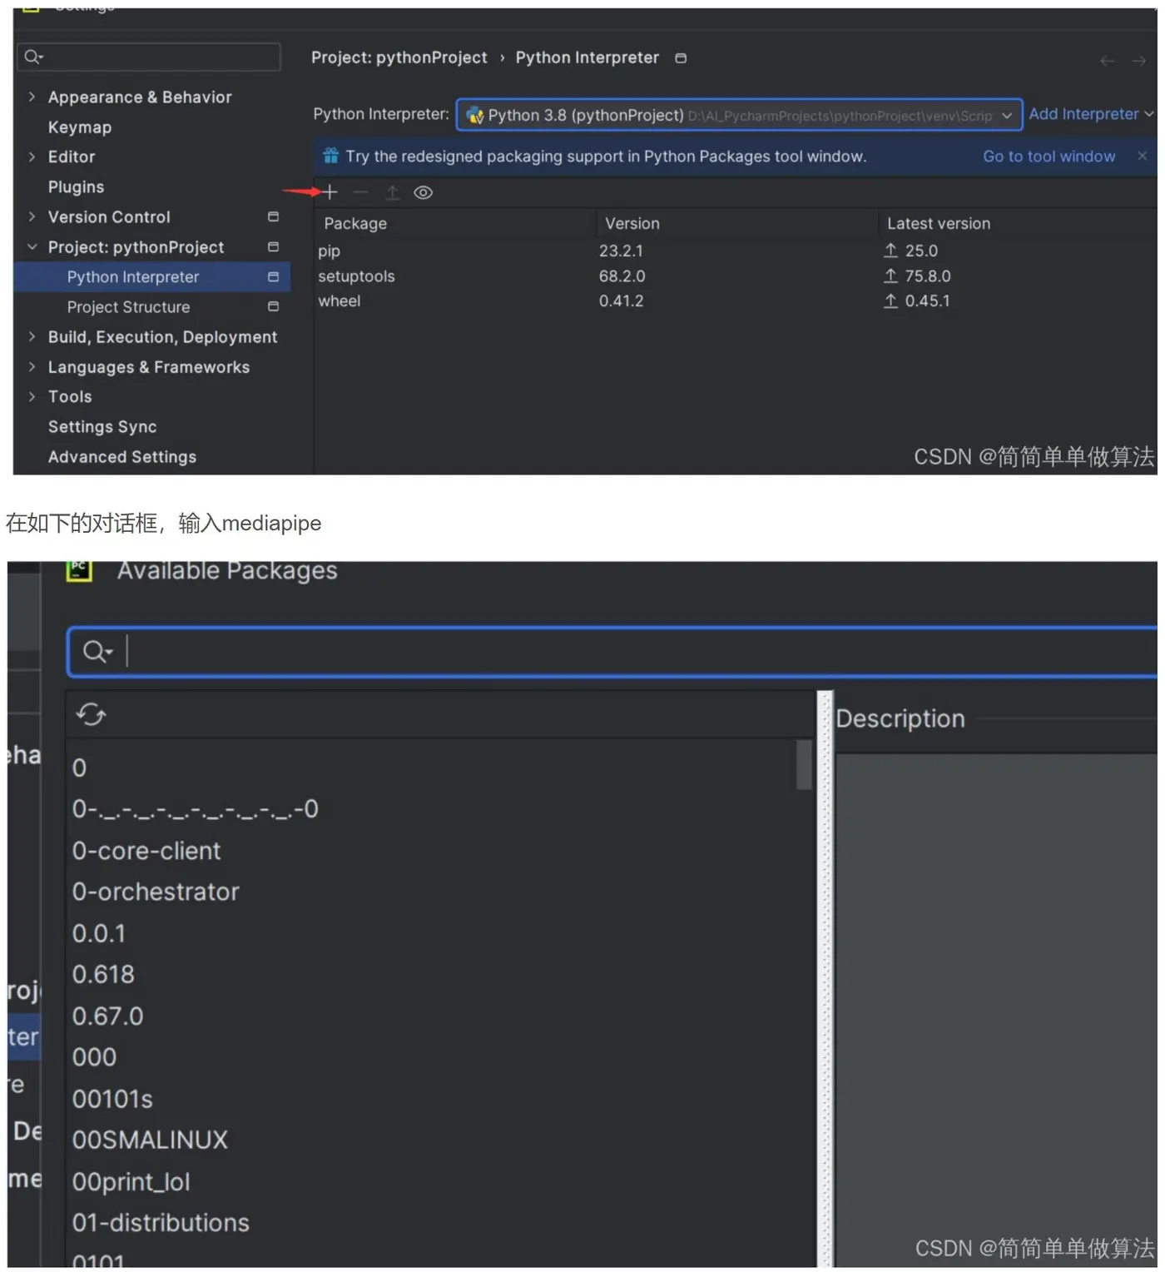This screenshot has height=1272, width=1165.
Task: Click the Go to tool window link
Action: 1048,157
